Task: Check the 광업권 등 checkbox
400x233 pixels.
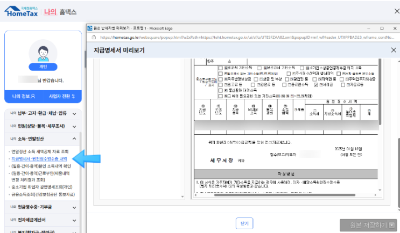Action: pos(287,79)
